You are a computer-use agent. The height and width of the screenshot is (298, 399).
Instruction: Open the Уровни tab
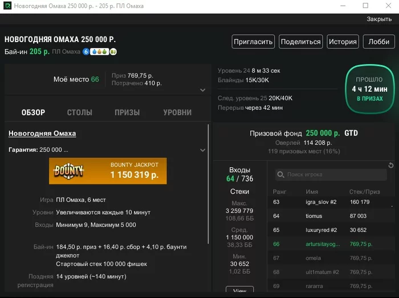tap(177, 112)
